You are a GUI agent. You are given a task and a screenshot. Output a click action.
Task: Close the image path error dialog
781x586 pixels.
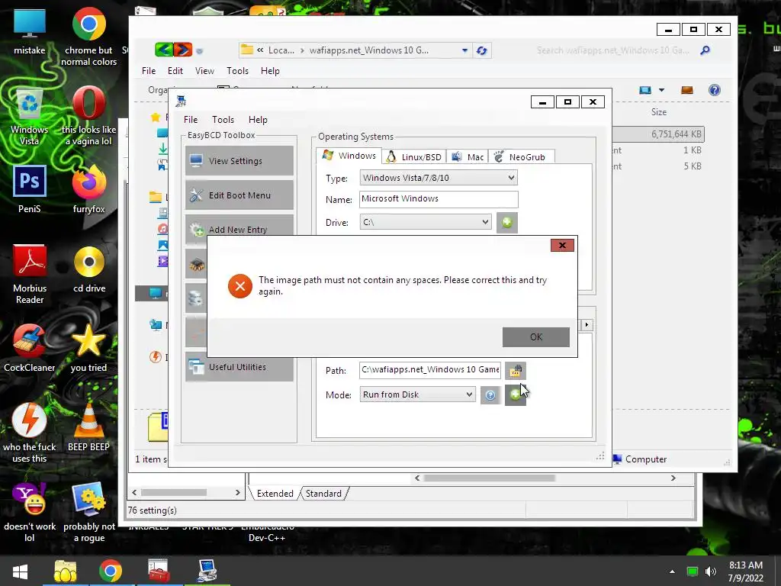click(562, 245)
